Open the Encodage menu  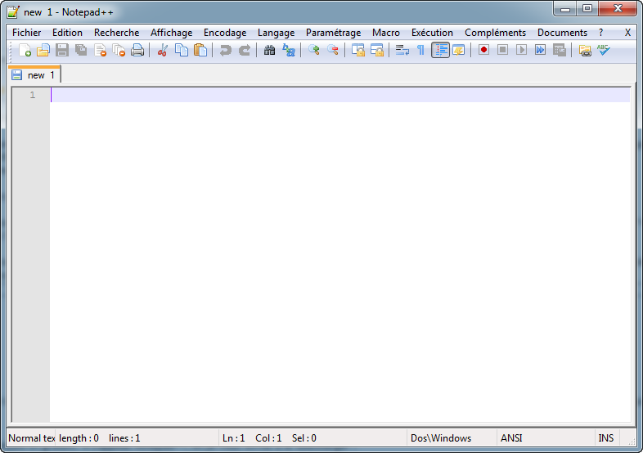point(225,33)
